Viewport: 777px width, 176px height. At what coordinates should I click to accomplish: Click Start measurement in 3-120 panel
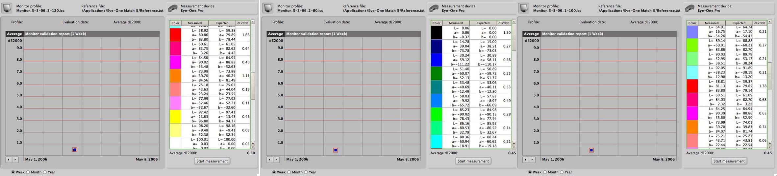tap(212, 161)
